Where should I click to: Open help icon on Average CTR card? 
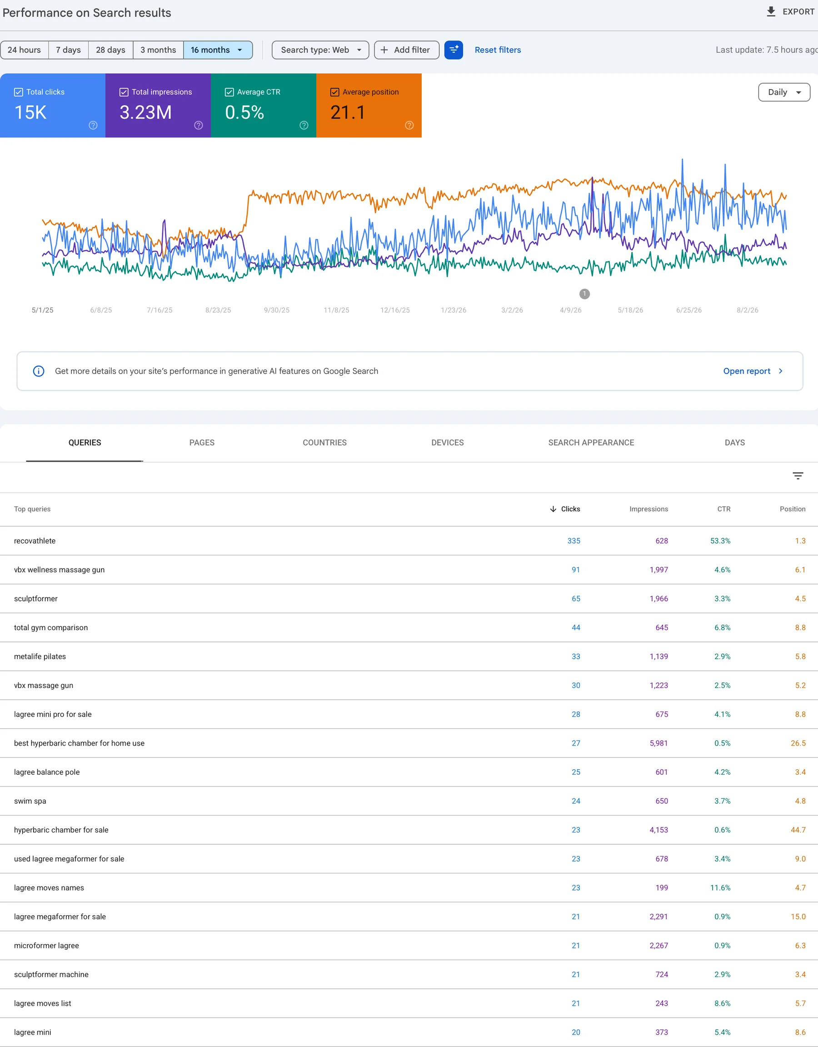pyautogui.click(x=304, y=125)
